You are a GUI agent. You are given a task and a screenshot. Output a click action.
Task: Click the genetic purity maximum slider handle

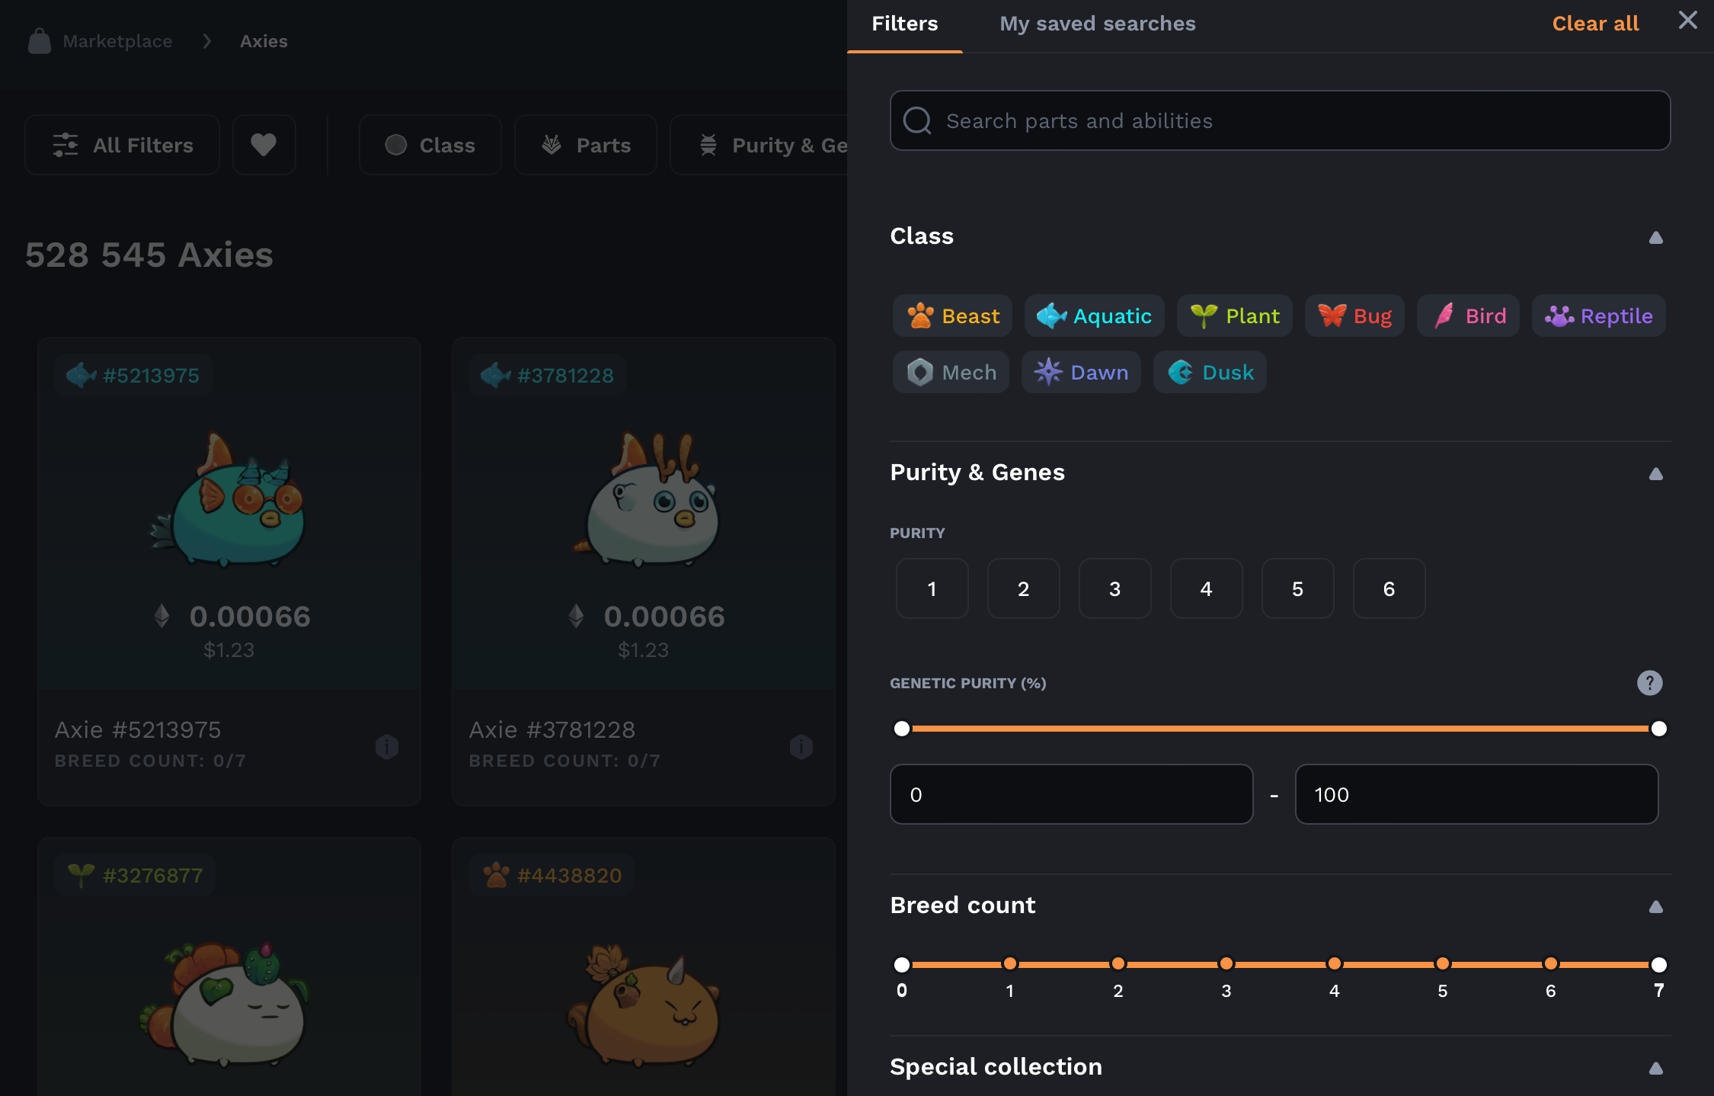(1659, 729)
